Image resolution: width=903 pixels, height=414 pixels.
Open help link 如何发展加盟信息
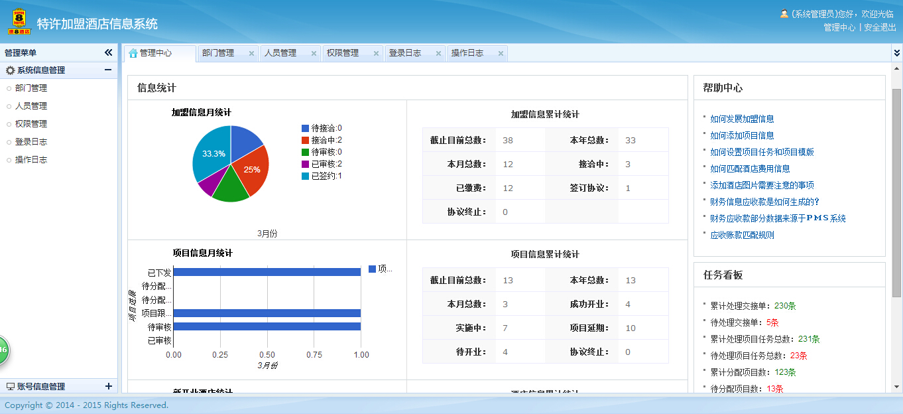(742, 119)
